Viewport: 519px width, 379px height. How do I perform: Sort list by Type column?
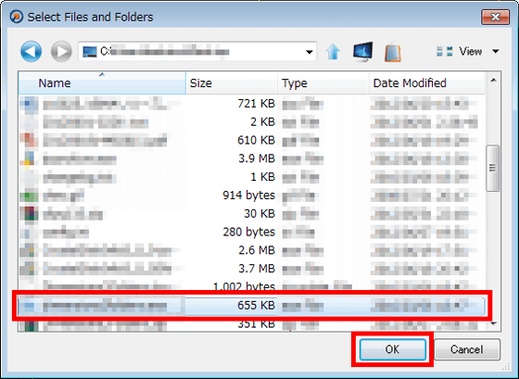[x=323, y=82]
